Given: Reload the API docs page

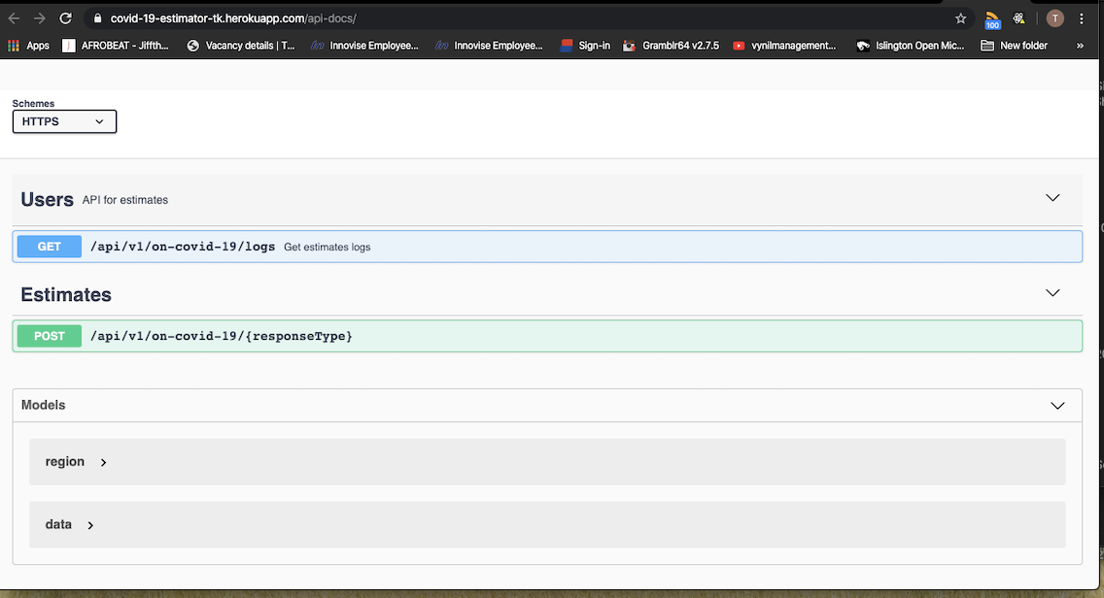Looking at the screenshot, I should 65,17.
